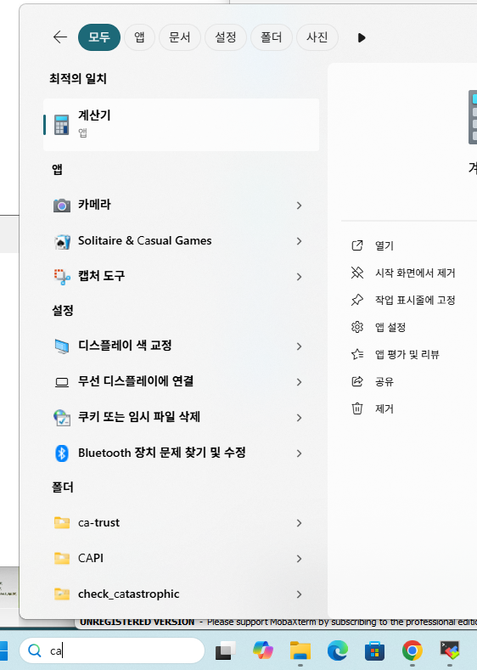The image size is (477, 670).
Task: Expand the Bluetooth 장치 문제 chevron
Action: [299, 453]
